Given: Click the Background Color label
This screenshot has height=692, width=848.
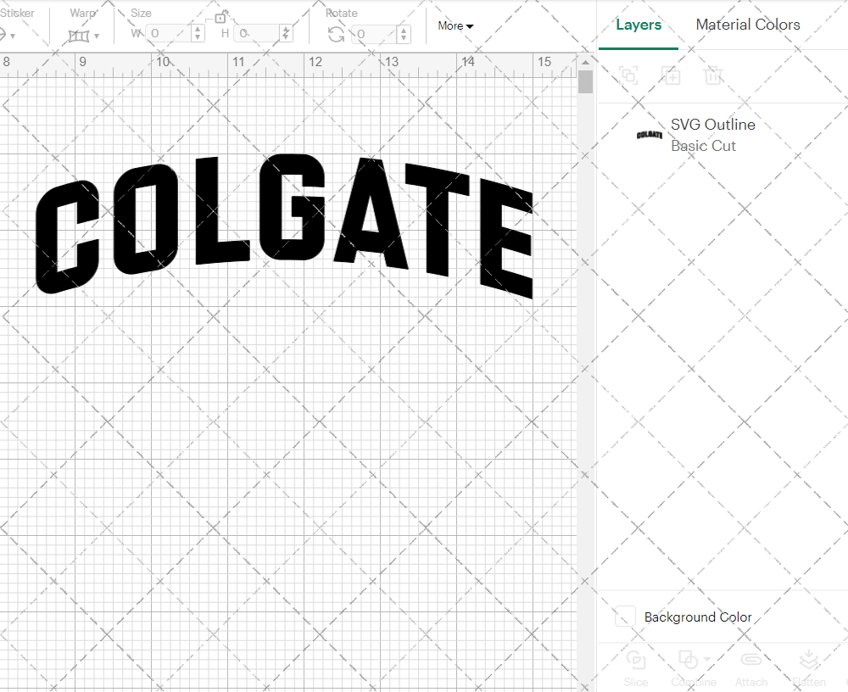Looking at the screenshot, I should [698, 617].
